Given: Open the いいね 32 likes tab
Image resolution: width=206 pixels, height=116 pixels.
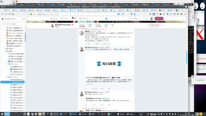Looking at the screenshot, I should pyautogui.click(x=106, y=26).
